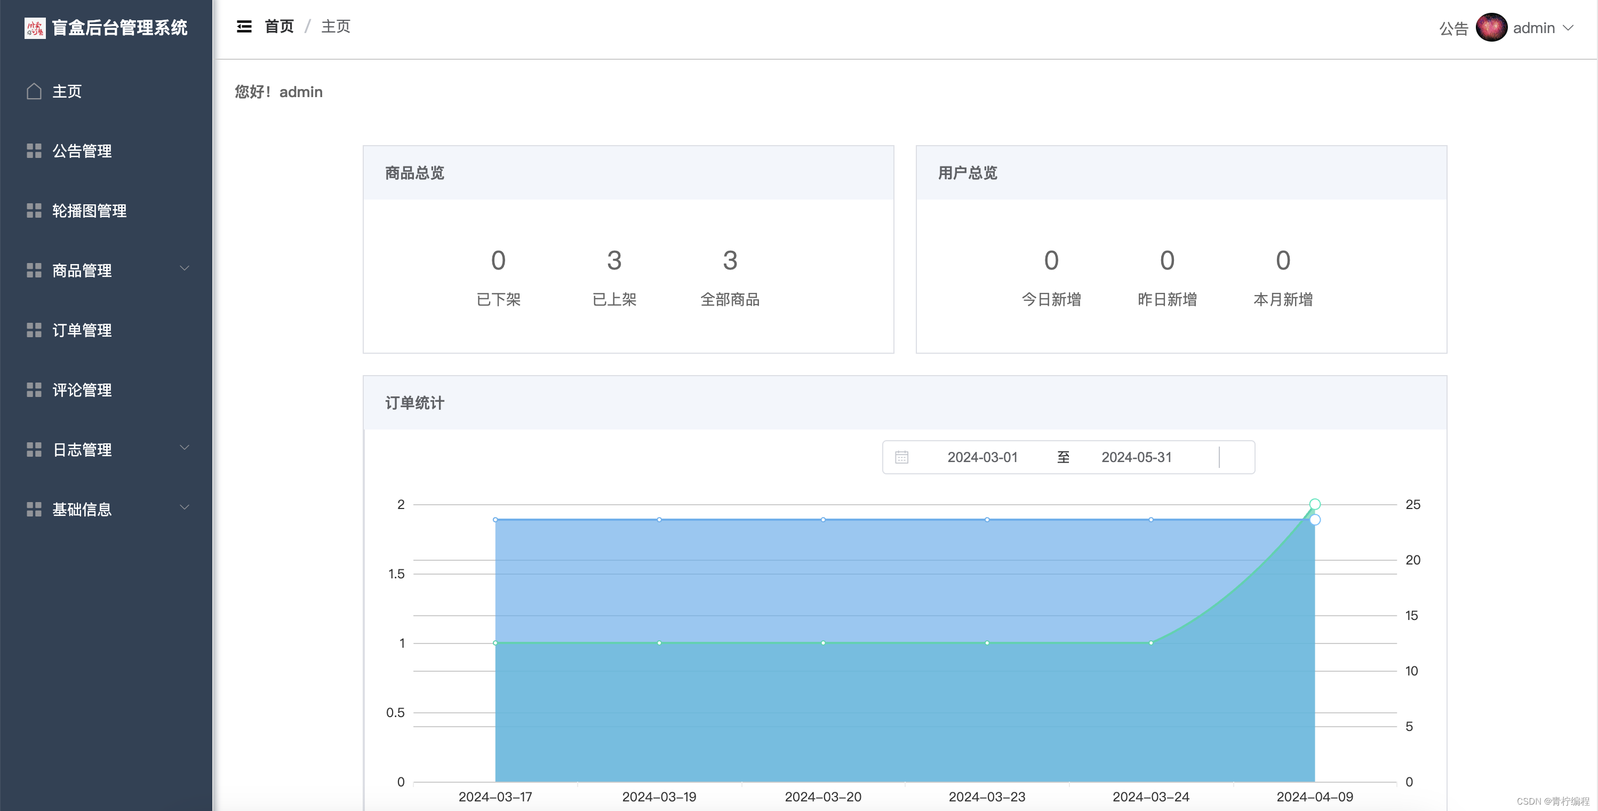
Task: Click the home icon beside 主页
Action: 34,91
